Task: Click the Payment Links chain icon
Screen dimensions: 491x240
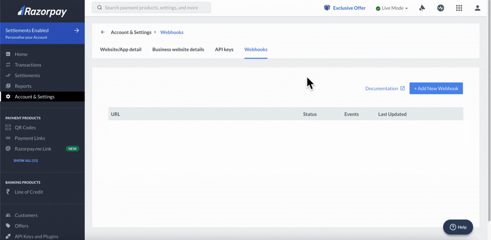Action: (8, 138)
